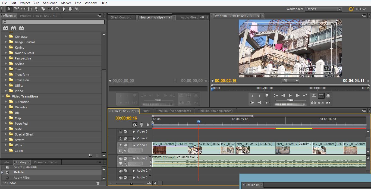
Task: Open the Fit zoom level dropdown
Action: click(x=290, y=81)
